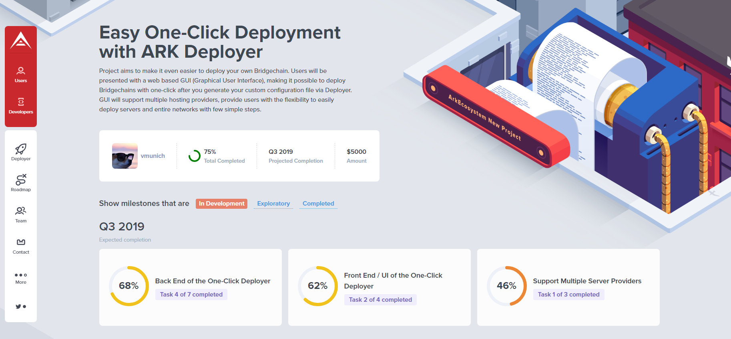Click the ARK logo icon
The width and height of the screenshot is (731, 339).
point(21,40)
